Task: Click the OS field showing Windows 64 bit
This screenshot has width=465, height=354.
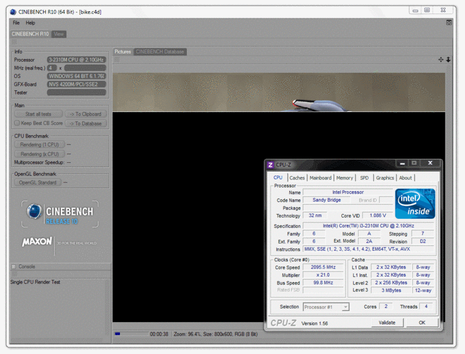Action: pyautogui.click(x=76, y=76)
